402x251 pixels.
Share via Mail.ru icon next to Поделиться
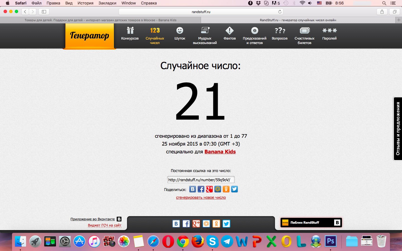pos(218,189)
